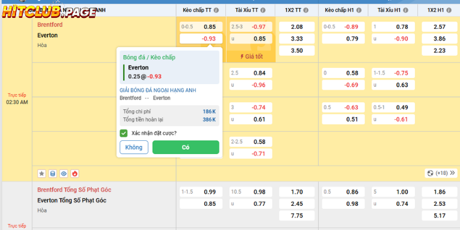Screen dimensions: 460x230
Task: Click the eye watch icon
Action: pos(63,173)
